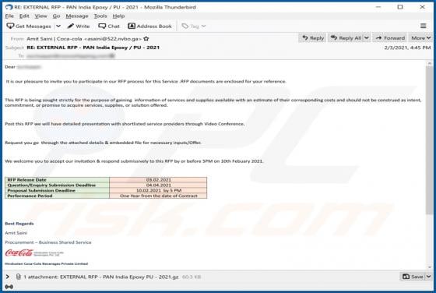This screenshot has width=436, height=293.
Task: Click the attachment size 60.3 KB label
Action: tap(192, 277)
